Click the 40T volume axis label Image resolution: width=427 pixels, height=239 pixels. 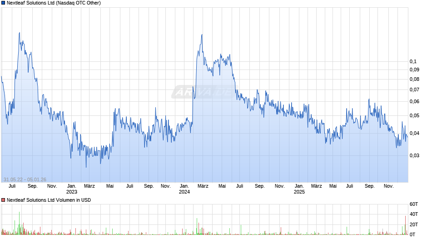coord(414,214)
